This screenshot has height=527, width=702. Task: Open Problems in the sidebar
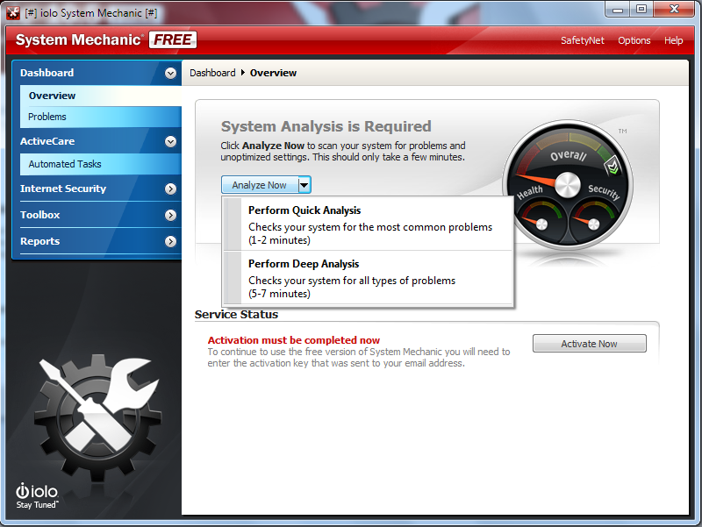click(101, 117)
